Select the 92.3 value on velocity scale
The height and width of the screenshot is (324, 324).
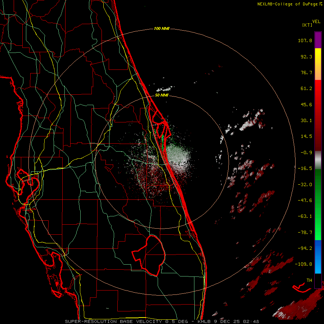click(306, 57)
